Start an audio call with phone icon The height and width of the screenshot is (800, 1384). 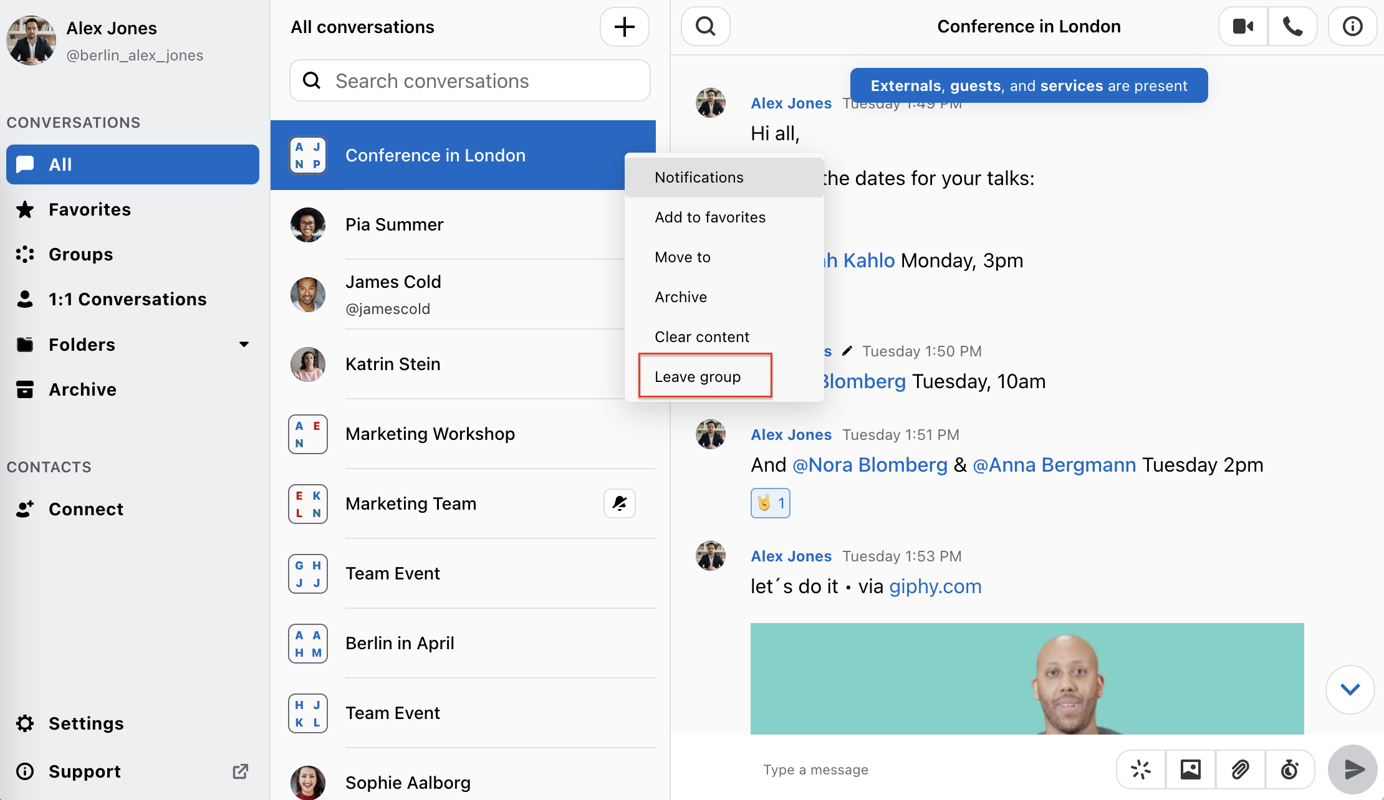(x=1293, y=26)
